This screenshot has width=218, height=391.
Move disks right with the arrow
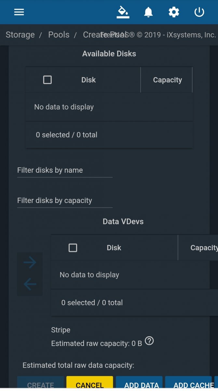[30, 263]
